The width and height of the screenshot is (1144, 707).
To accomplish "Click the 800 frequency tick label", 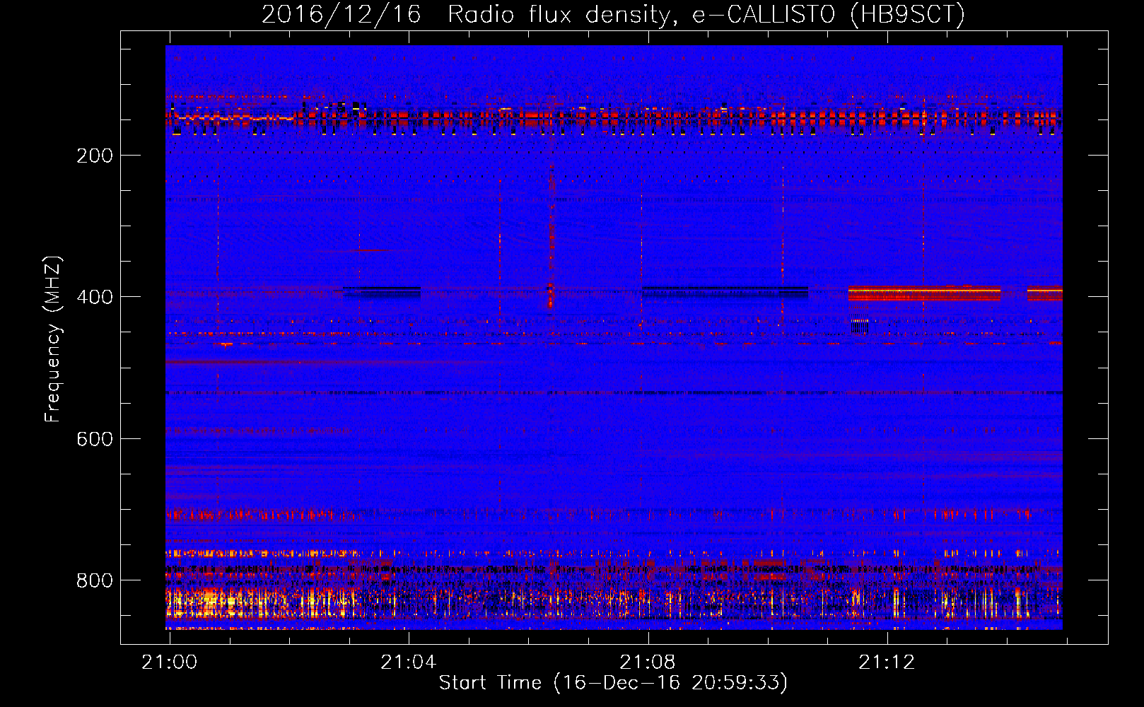I will pos(95,580).
